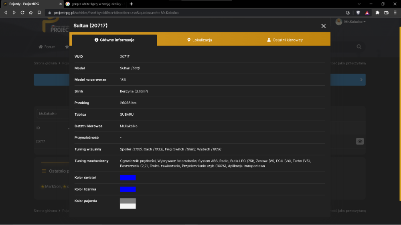The width and height of the screenshot is (401, 225).
Task: Click the Kolor świateł blue swatch
Action: tap(128, 177)
